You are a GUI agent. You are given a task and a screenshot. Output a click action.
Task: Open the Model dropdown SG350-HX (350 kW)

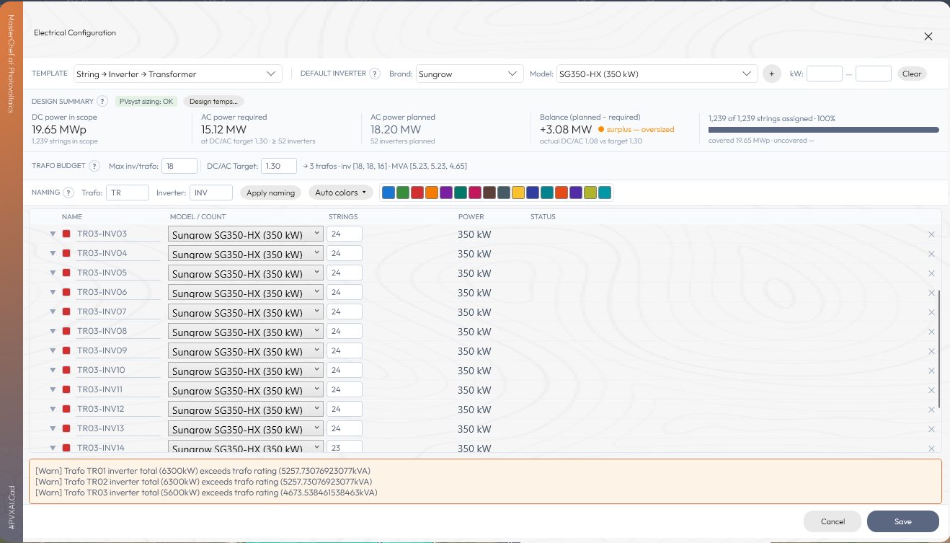(657, 74)
